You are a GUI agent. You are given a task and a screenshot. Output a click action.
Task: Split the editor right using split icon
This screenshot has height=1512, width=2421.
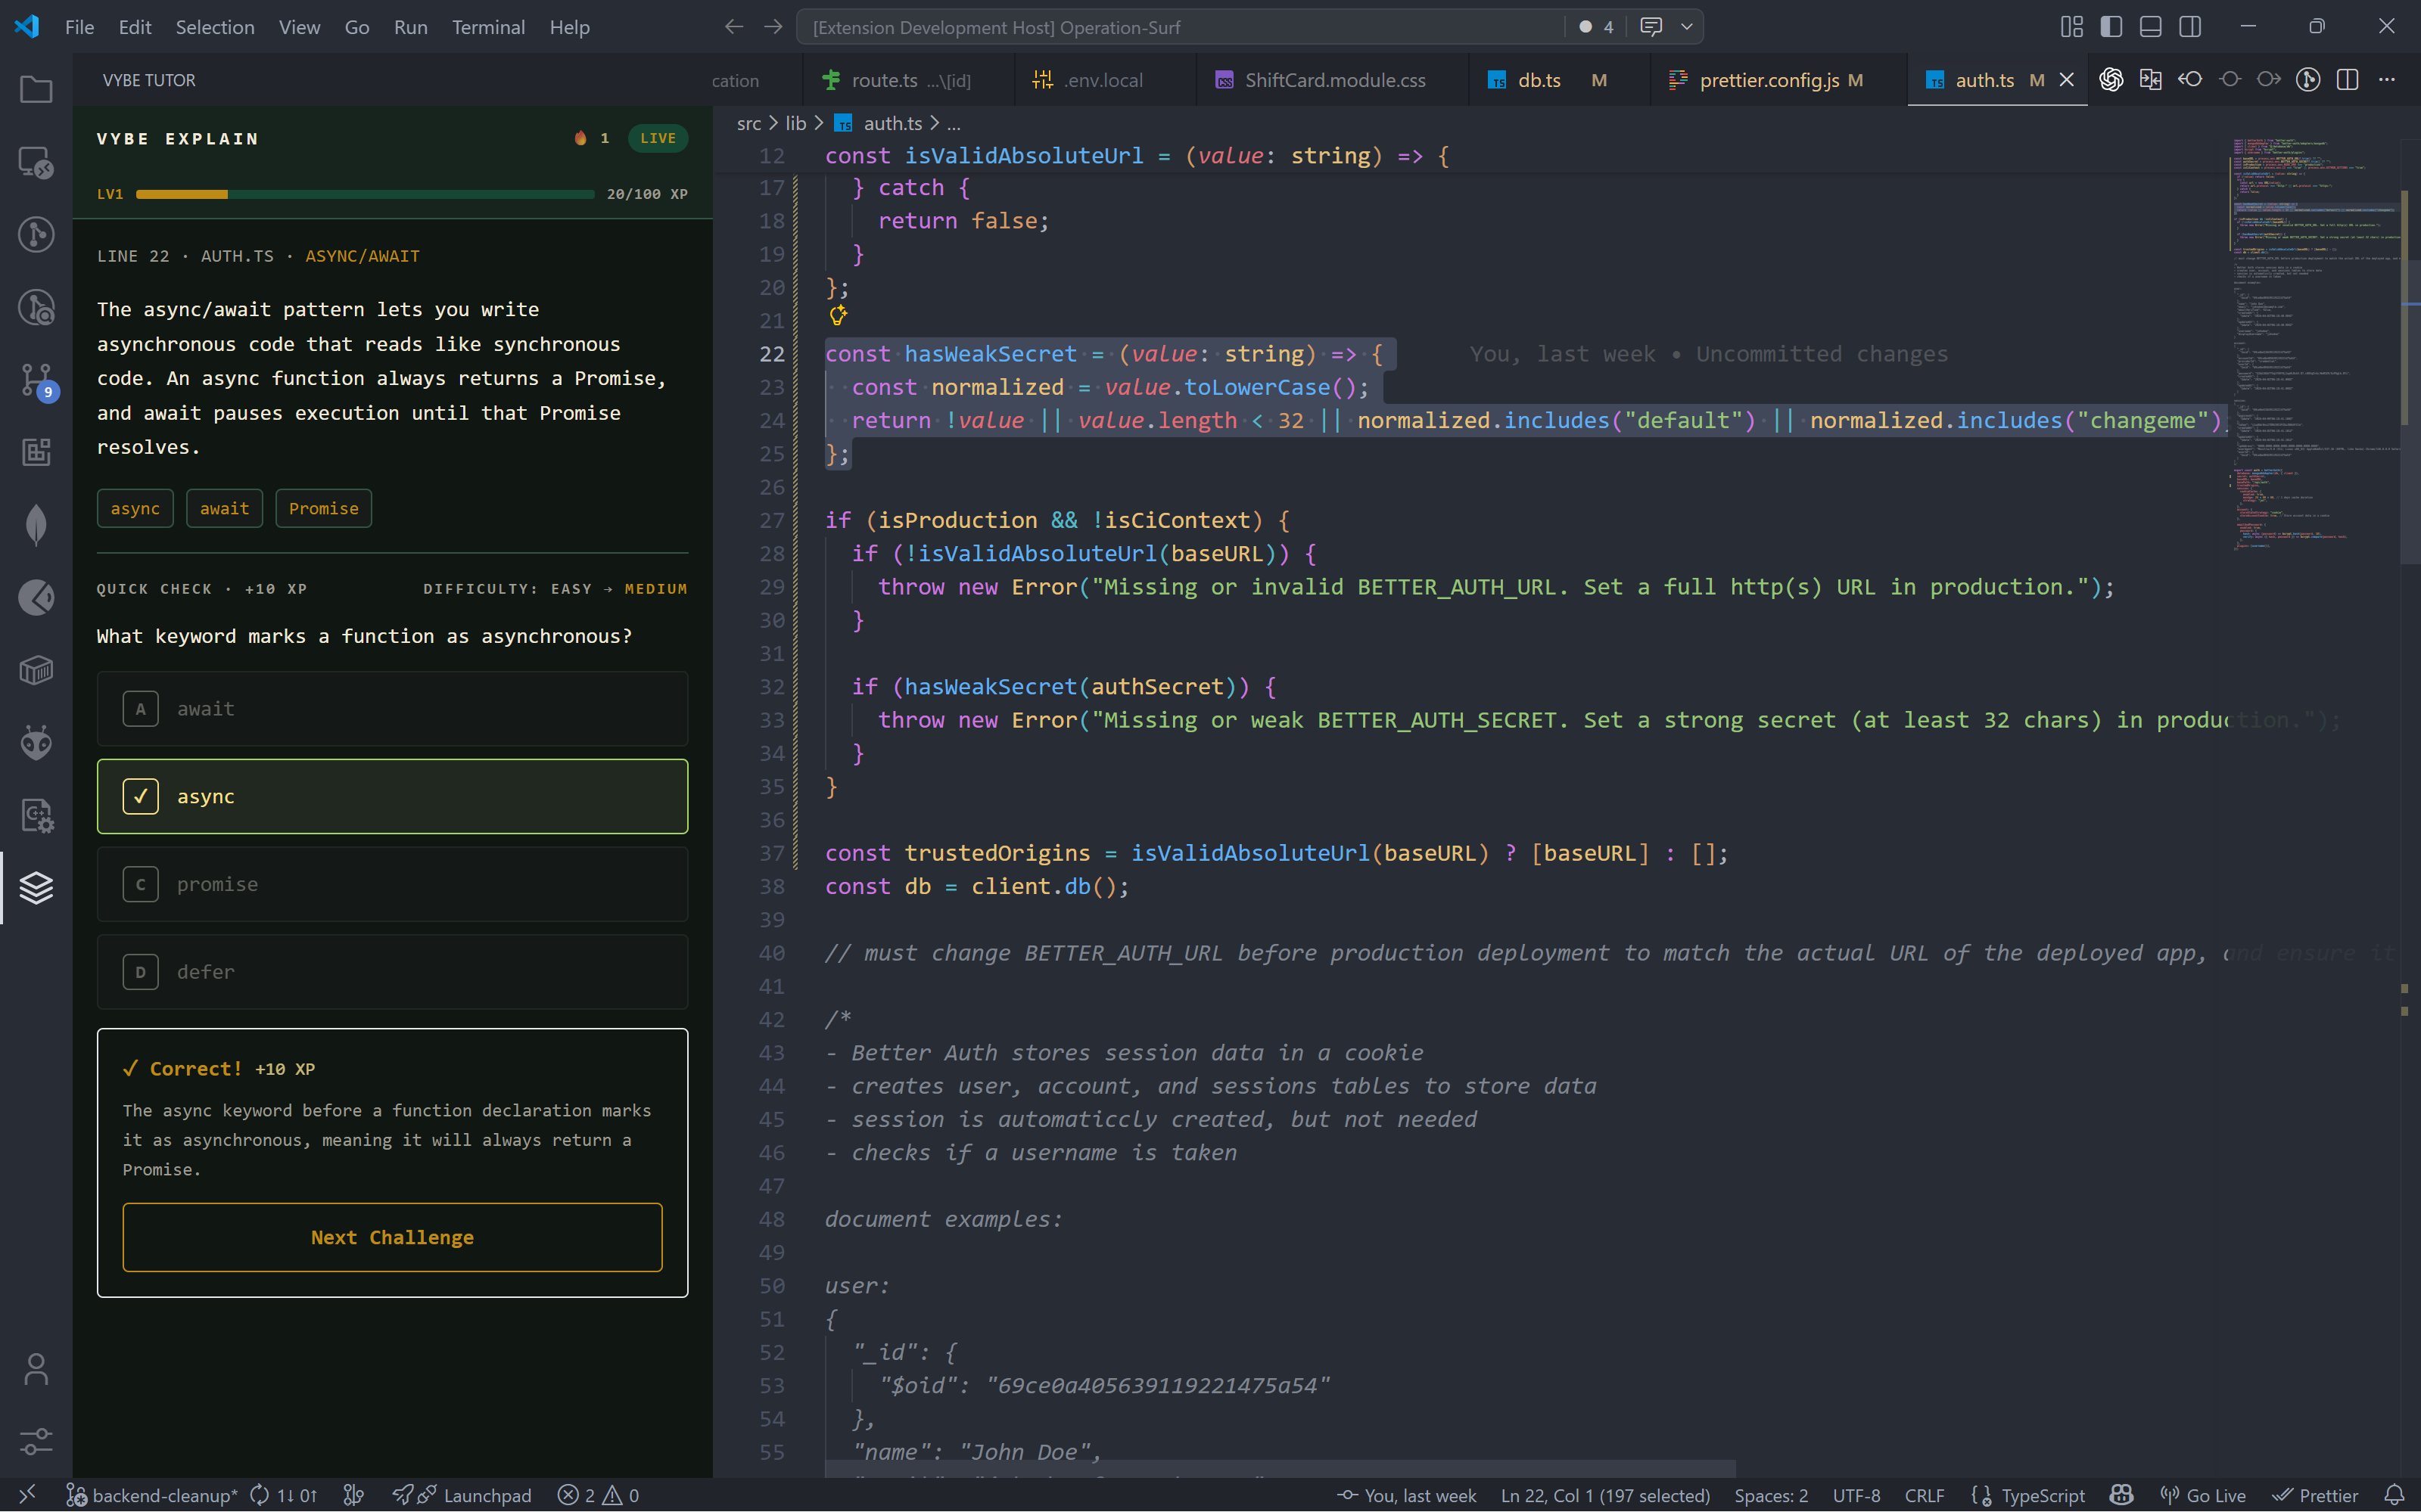[x=2347, y=80]
